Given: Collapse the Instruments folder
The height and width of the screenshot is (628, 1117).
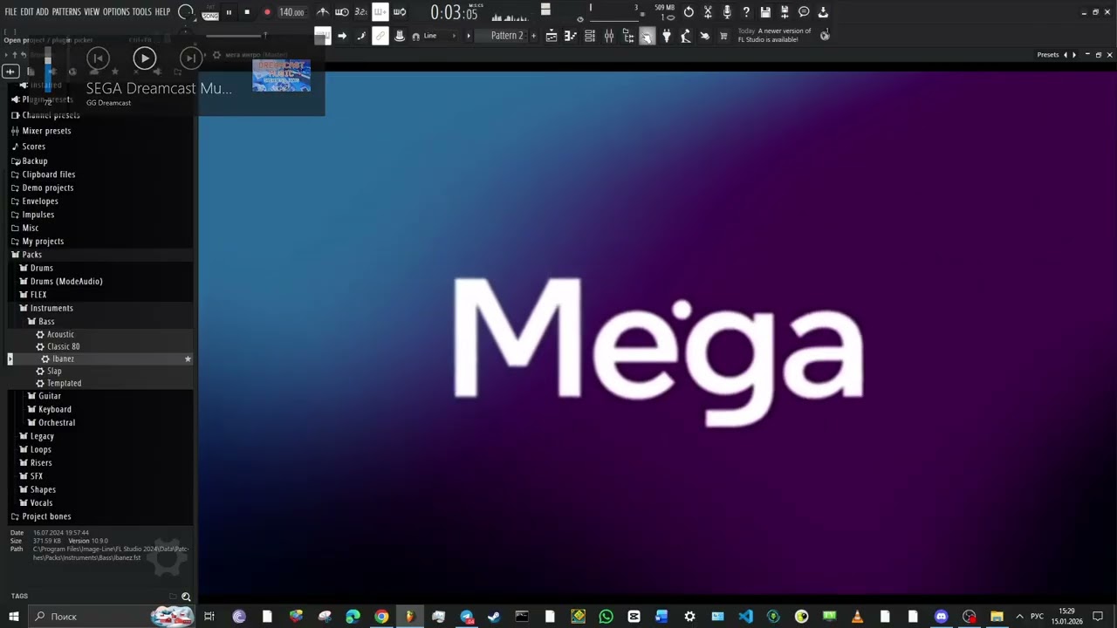Looking at the screenshot, I should (51, 308).
